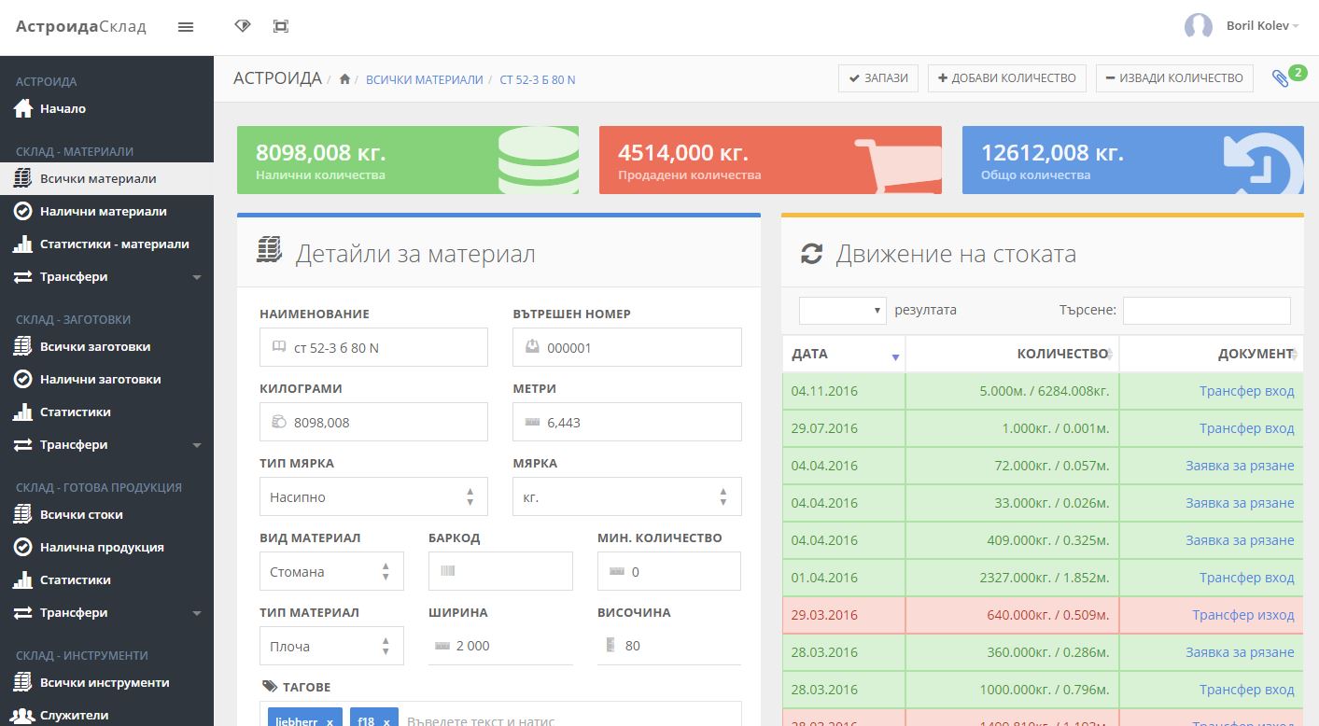
Task: Toggle the hamburger sidebar menu icon
Action: [186, 27]
